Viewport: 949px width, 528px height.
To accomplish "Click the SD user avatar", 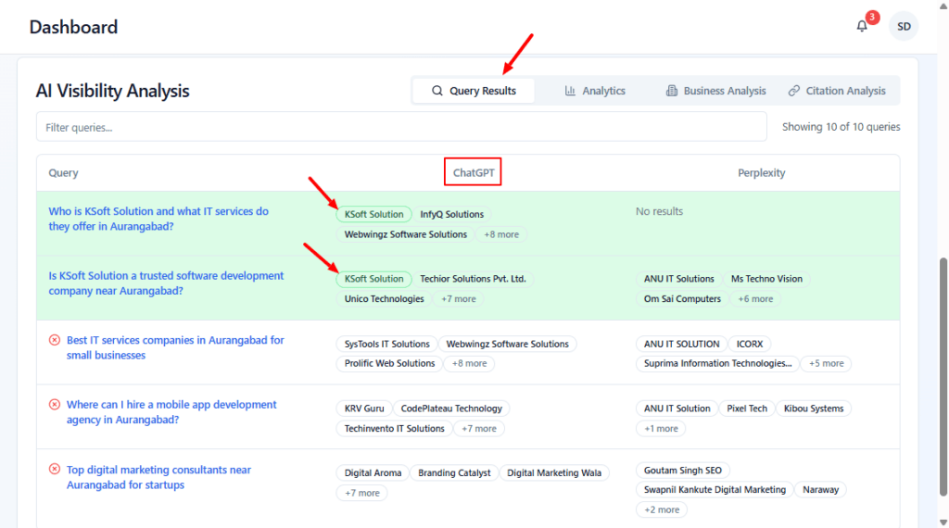I will [x=904, y=27].
